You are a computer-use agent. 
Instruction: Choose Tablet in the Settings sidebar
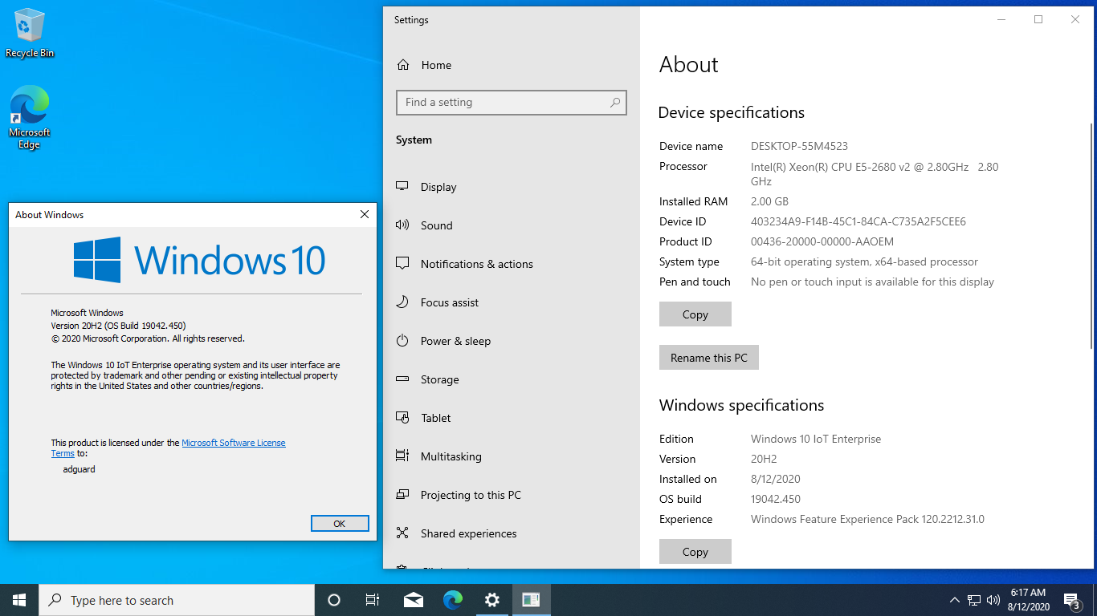click(x=512, y=418)
